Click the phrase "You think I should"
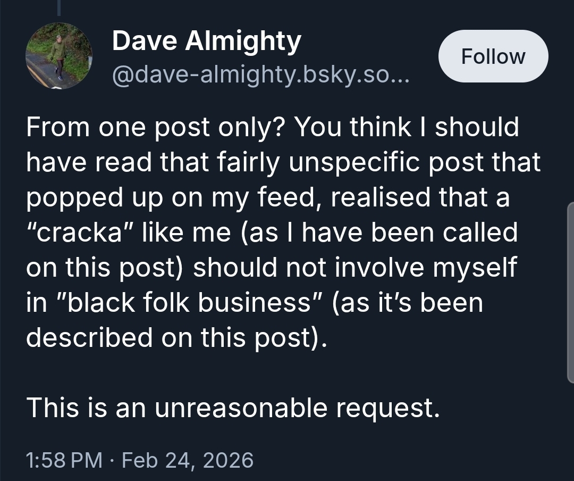Viewport: 574px width, 481px height. tap(407, 127)
